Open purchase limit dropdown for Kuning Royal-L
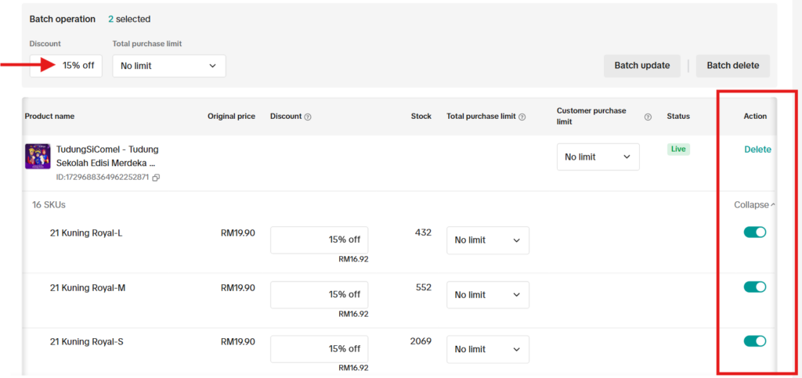The width and height of the screenshot is (802, 378). click(488, 240)
